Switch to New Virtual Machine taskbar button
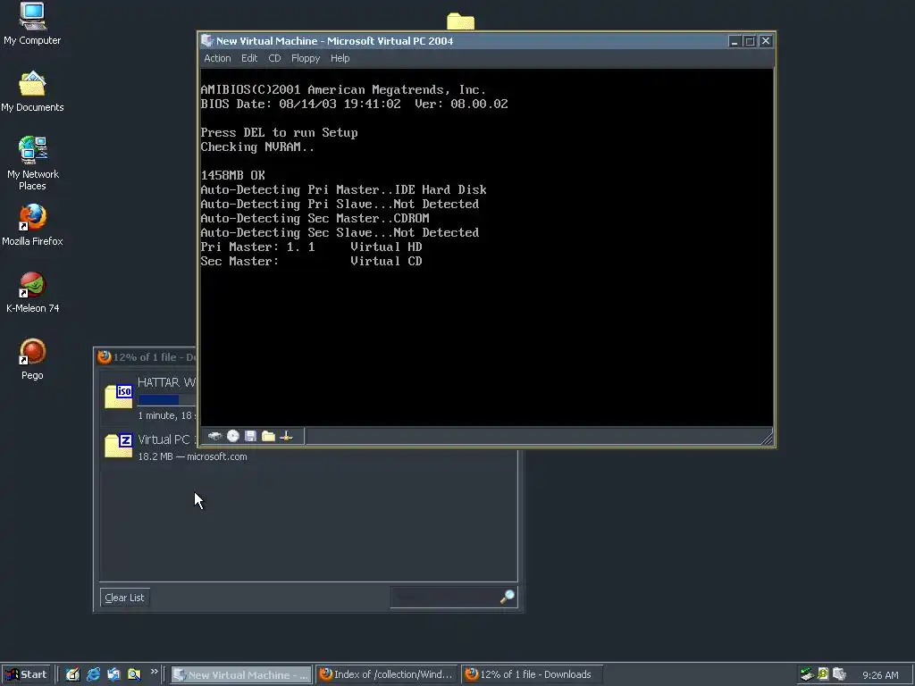 (241, 674)
